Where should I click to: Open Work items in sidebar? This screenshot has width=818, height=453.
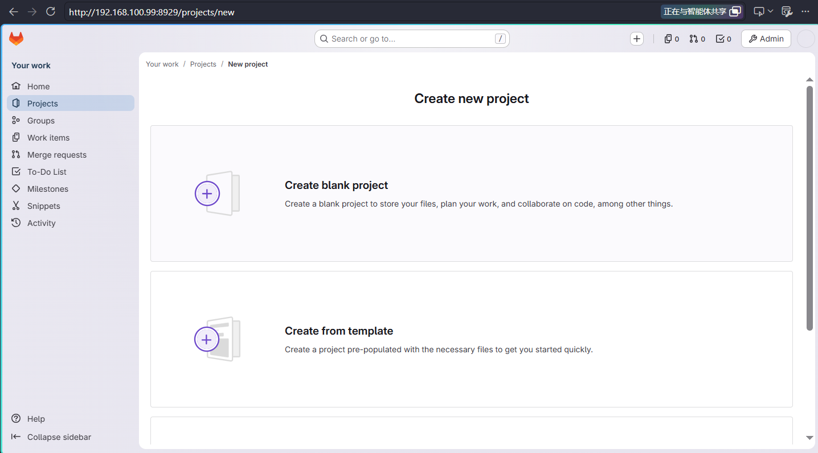(x=71, y=138)
